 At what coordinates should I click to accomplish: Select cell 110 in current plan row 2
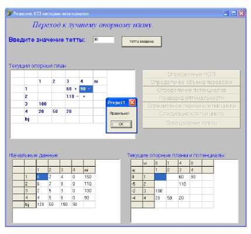coord(72,97)
